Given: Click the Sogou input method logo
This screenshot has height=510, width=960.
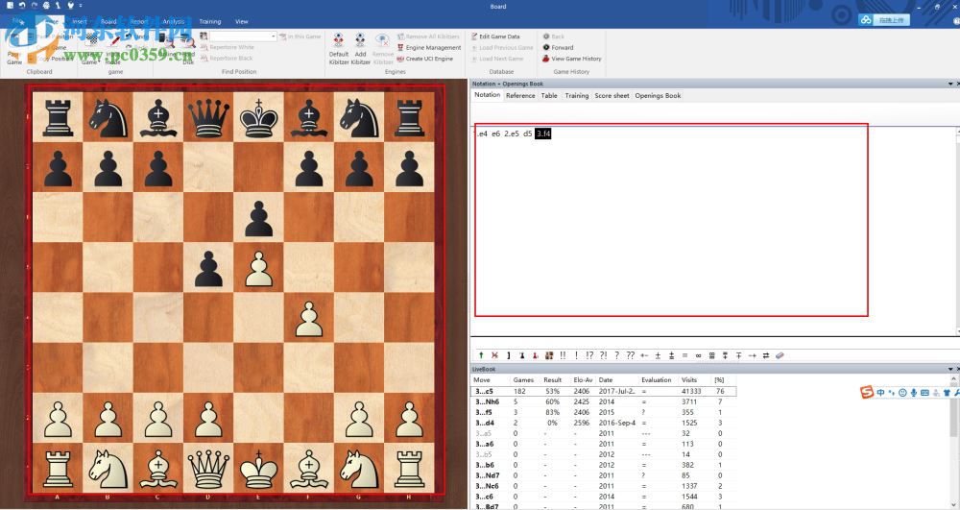Looking at the screenshot, I should pyautogui.click(x=867, y=393).
